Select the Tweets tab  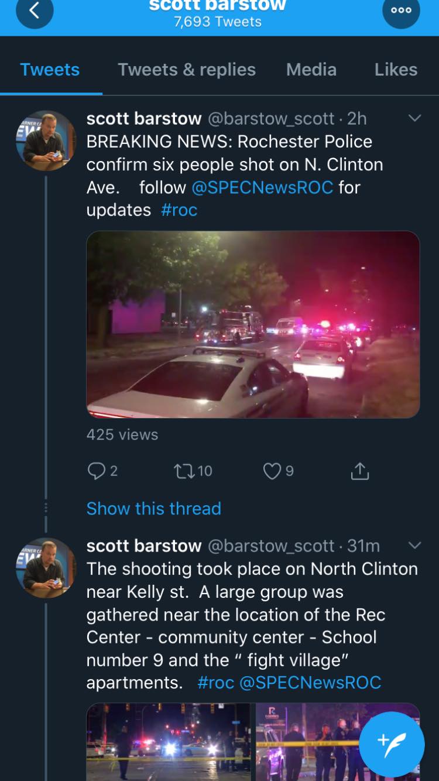tap(50, 70)
